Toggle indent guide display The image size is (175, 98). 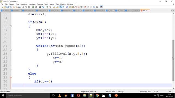[x=67, y=7]
